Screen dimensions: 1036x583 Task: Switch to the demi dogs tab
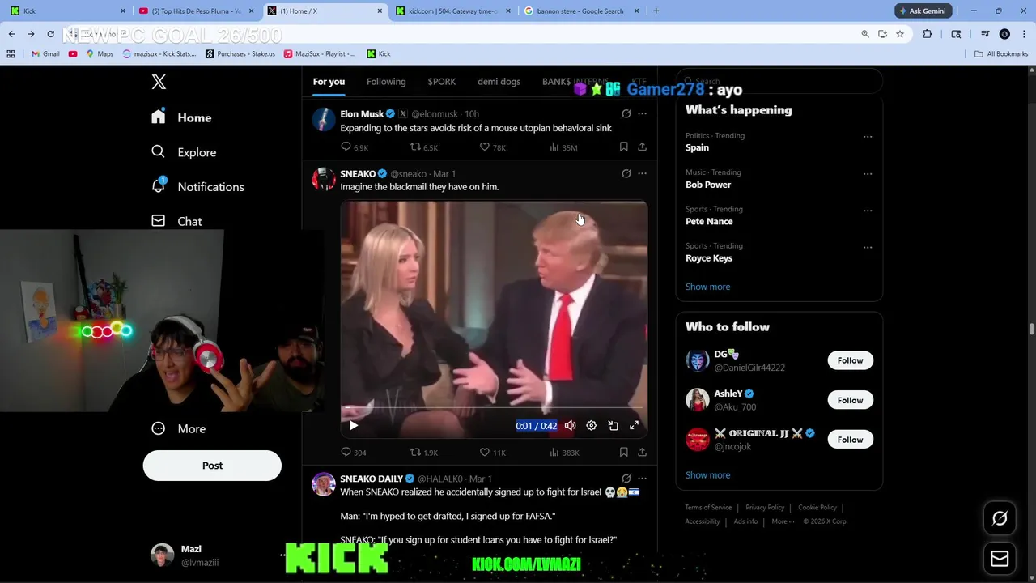(x=499, y=82)
